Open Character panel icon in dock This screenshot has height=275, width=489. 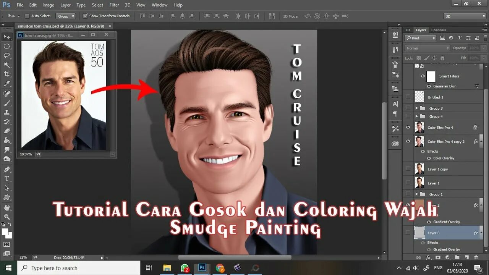tap(395, 104)
